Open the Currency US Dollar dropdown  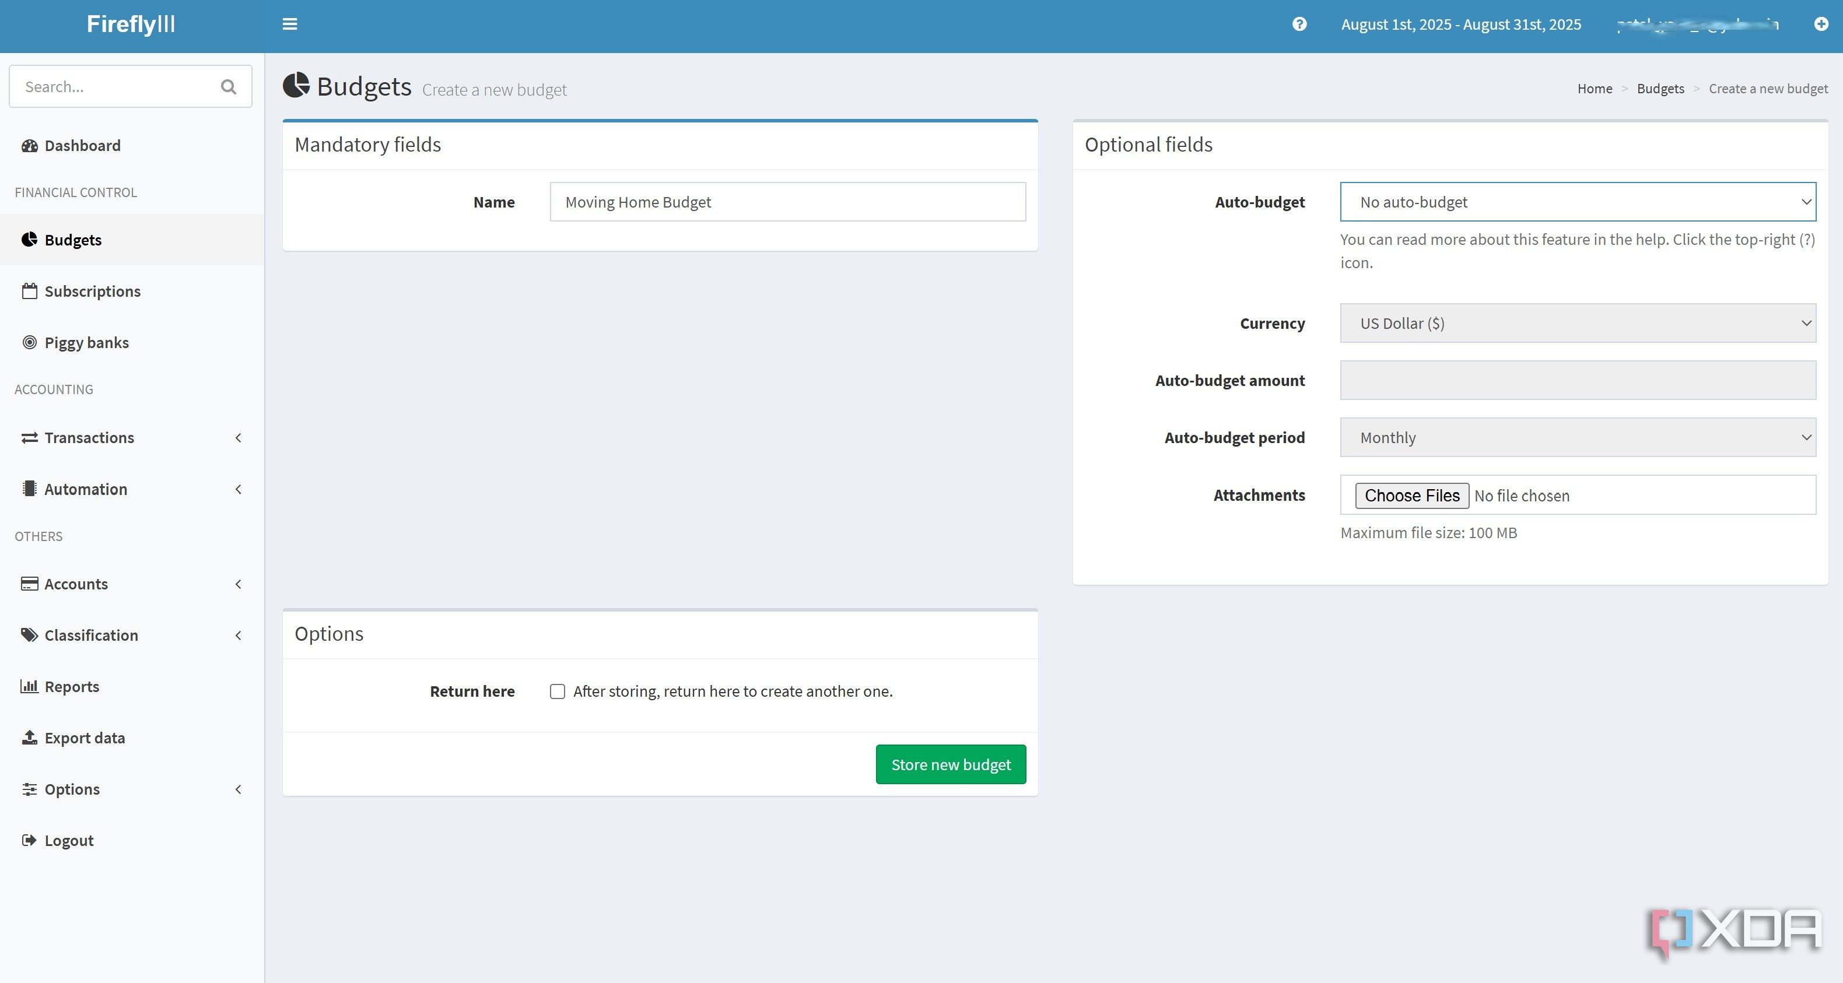point(1578,322)
